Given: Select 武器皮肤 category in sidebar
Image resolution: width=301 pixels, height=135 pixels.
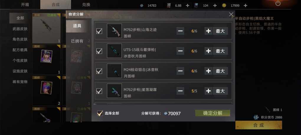Looking at the screenshot, I should [20, 29].
